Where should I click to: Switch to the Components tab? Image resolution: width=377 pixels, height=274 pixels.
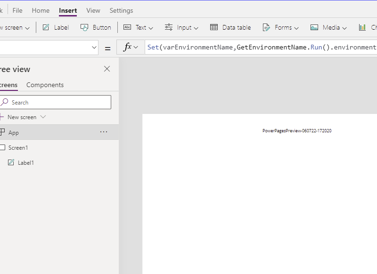click(x=45, y=85)
